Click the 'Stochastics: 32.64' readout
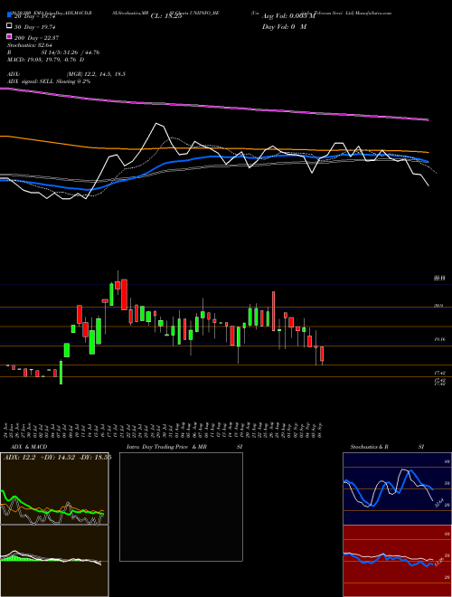452x597 pixels. click(x=30, y=45)
